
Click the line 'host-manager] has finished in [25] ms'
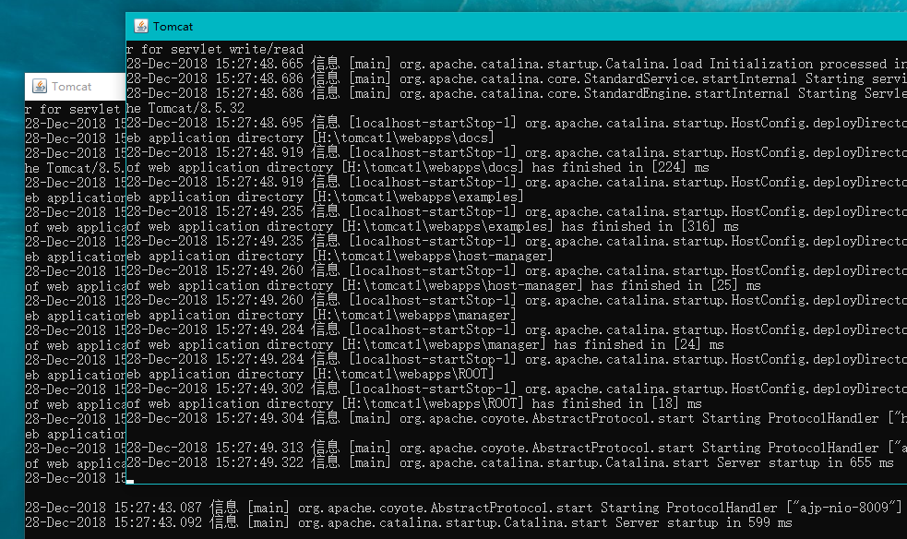444,285
